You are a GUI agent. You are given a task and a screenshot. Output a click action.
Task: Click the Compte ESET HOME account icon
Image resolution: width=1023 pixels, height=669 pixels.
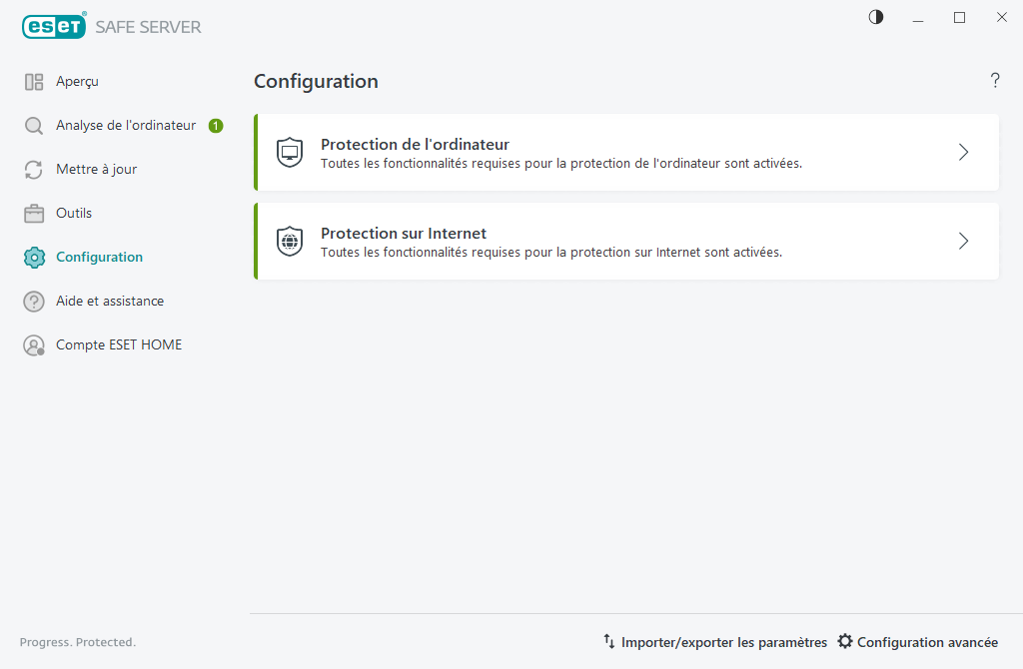point(35,344)
